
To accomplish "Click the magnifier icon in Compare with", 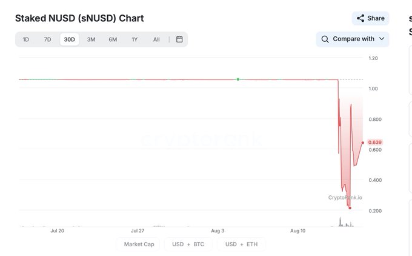I will 325,39.
